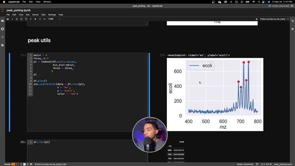Viewport: 295px width, 166px height.
Task: Open macOS Spotlight search
Action: [x=259, y=2]
